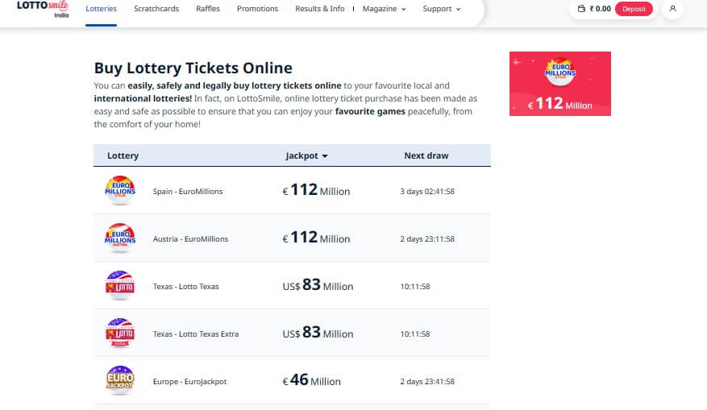Screen dimensions: 707x410
Task: Open the Raffles menu item
Action: click(x=208, y=9)
